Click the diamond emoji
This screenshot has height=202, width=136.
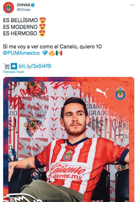click(45, 53)
